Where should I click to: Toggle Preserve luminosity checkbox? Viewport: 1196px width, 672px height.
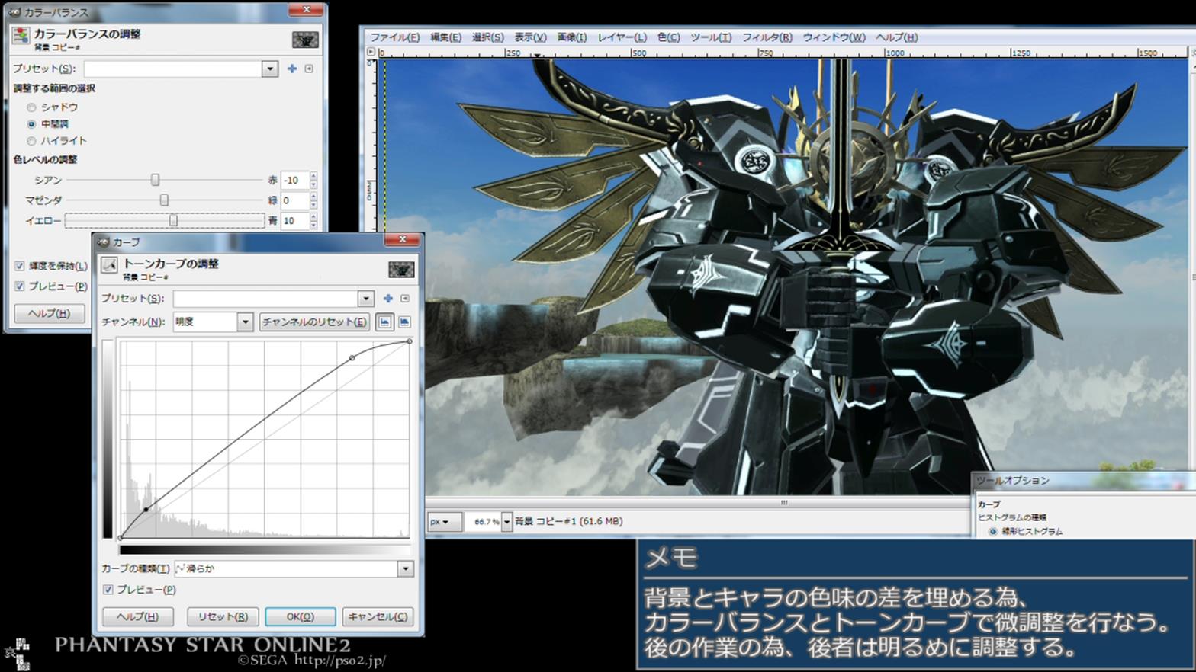point(19,266)
